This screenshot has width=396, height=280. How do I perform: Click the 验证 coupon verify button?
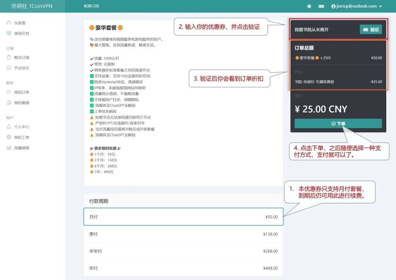pos(370,29)
